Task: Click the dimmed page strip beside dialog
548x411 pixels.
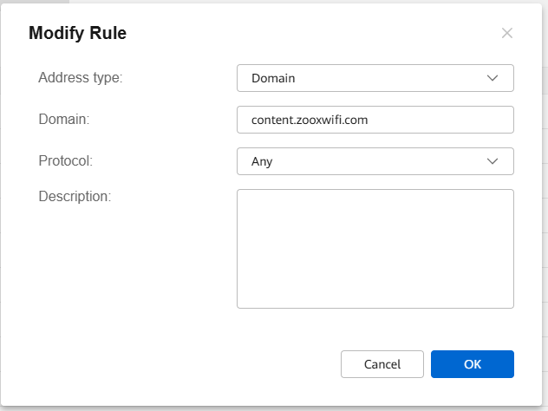Action: point(545,210)
